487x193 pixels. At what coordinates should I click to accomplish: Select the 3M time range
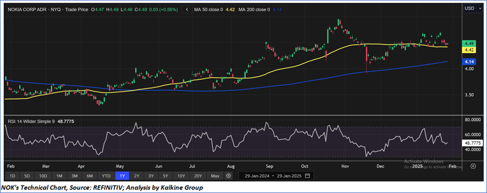click(75, 176)
